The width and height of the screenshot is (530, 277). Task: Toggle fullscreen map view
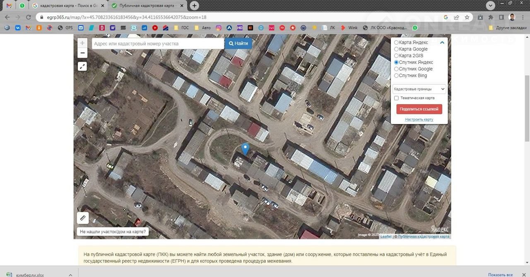(82, 66)
